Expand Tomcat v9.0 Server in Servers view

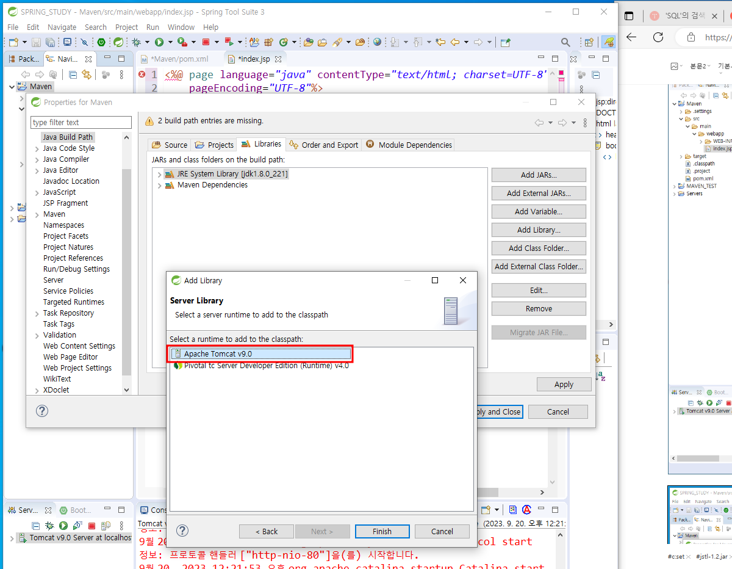coord(13,538)
